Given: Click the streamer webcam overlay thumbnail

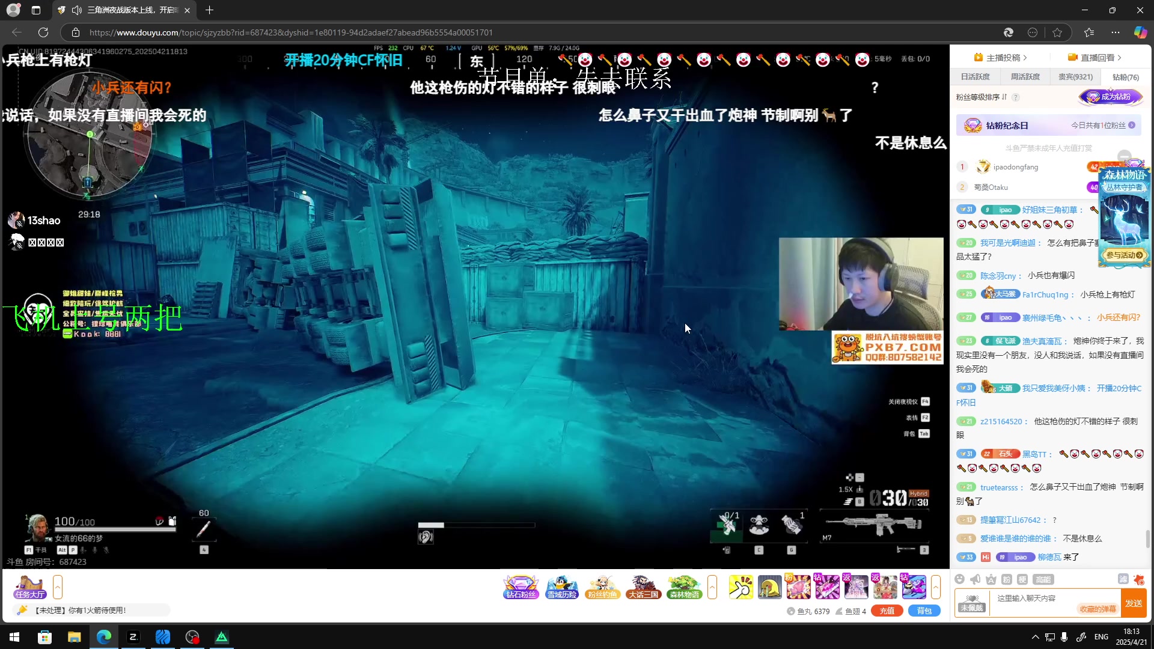Looking at the screenshot, I should click(861, 284).
